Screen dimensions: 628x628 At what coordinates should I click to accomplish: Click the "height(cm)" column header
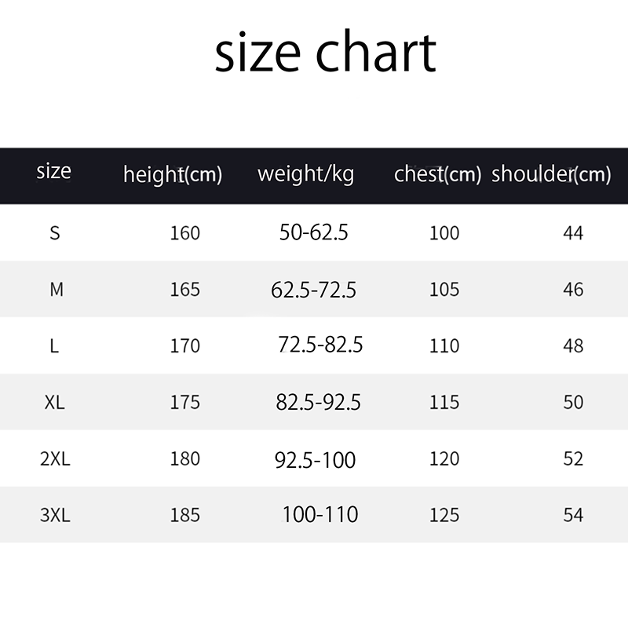point(173,174)
